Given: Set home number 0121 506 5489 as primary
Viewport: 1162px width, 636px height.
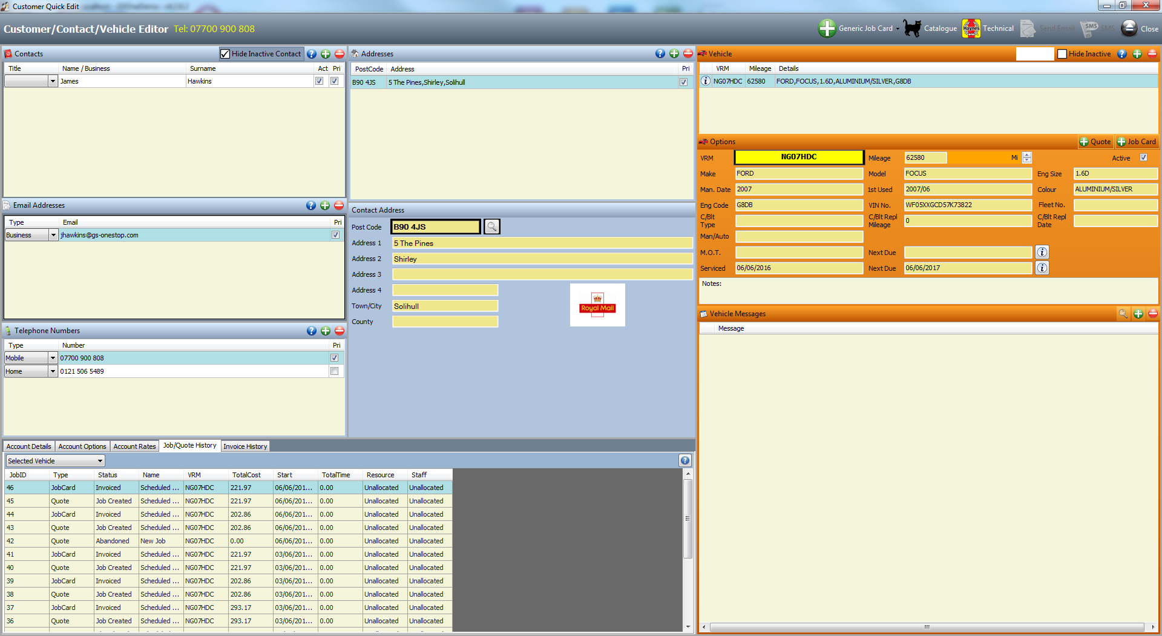Looking at the screenshot, I should (334, 371).
